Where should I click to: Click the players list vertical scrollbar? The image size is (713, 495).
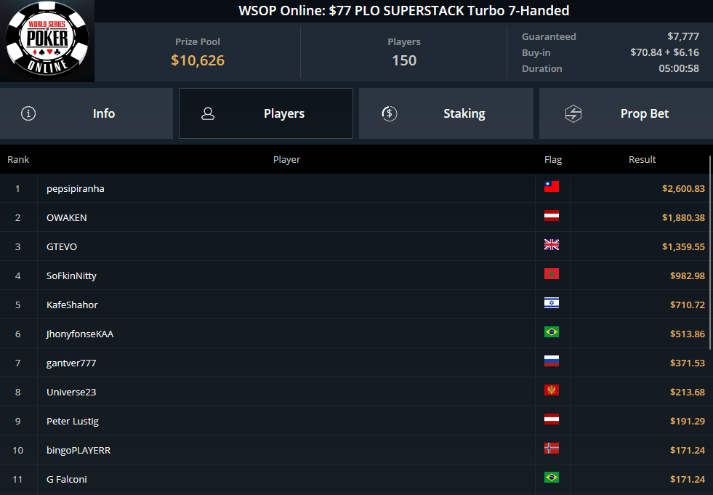(710, 252)
